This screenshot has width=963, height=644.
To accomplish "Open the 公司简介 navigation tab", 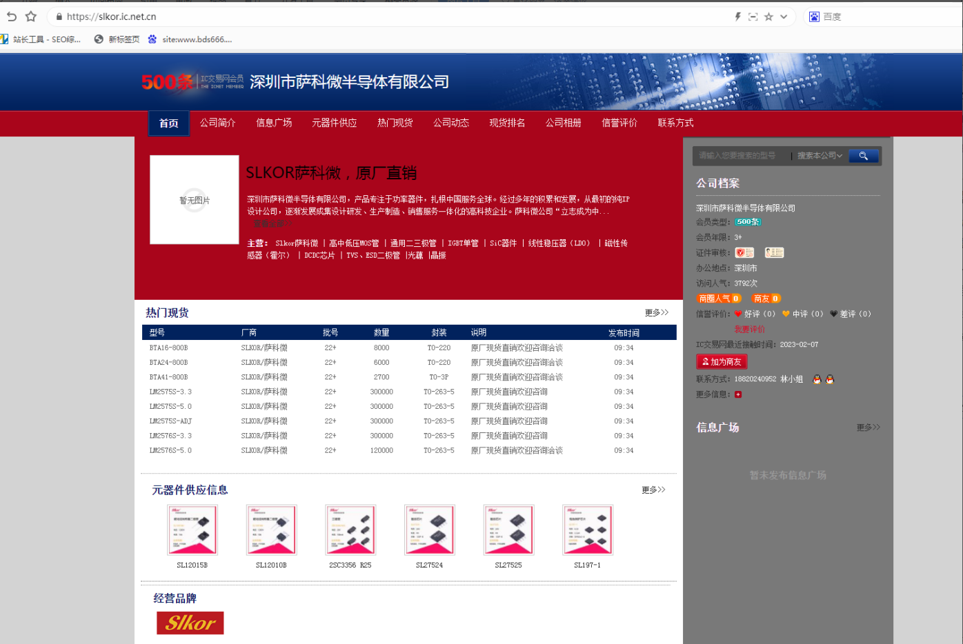I will (x=217, y=123).
